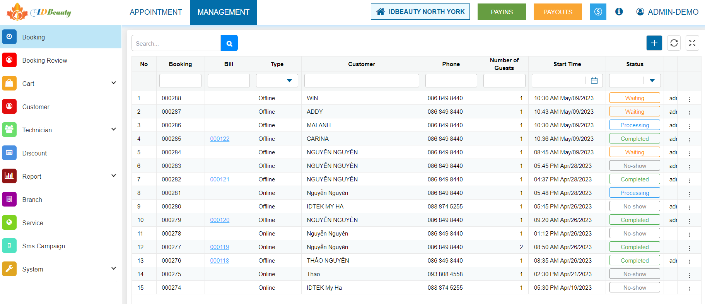Click the Bill column filter field
This screenshot has width=705, height=304.
coord(229,80)
